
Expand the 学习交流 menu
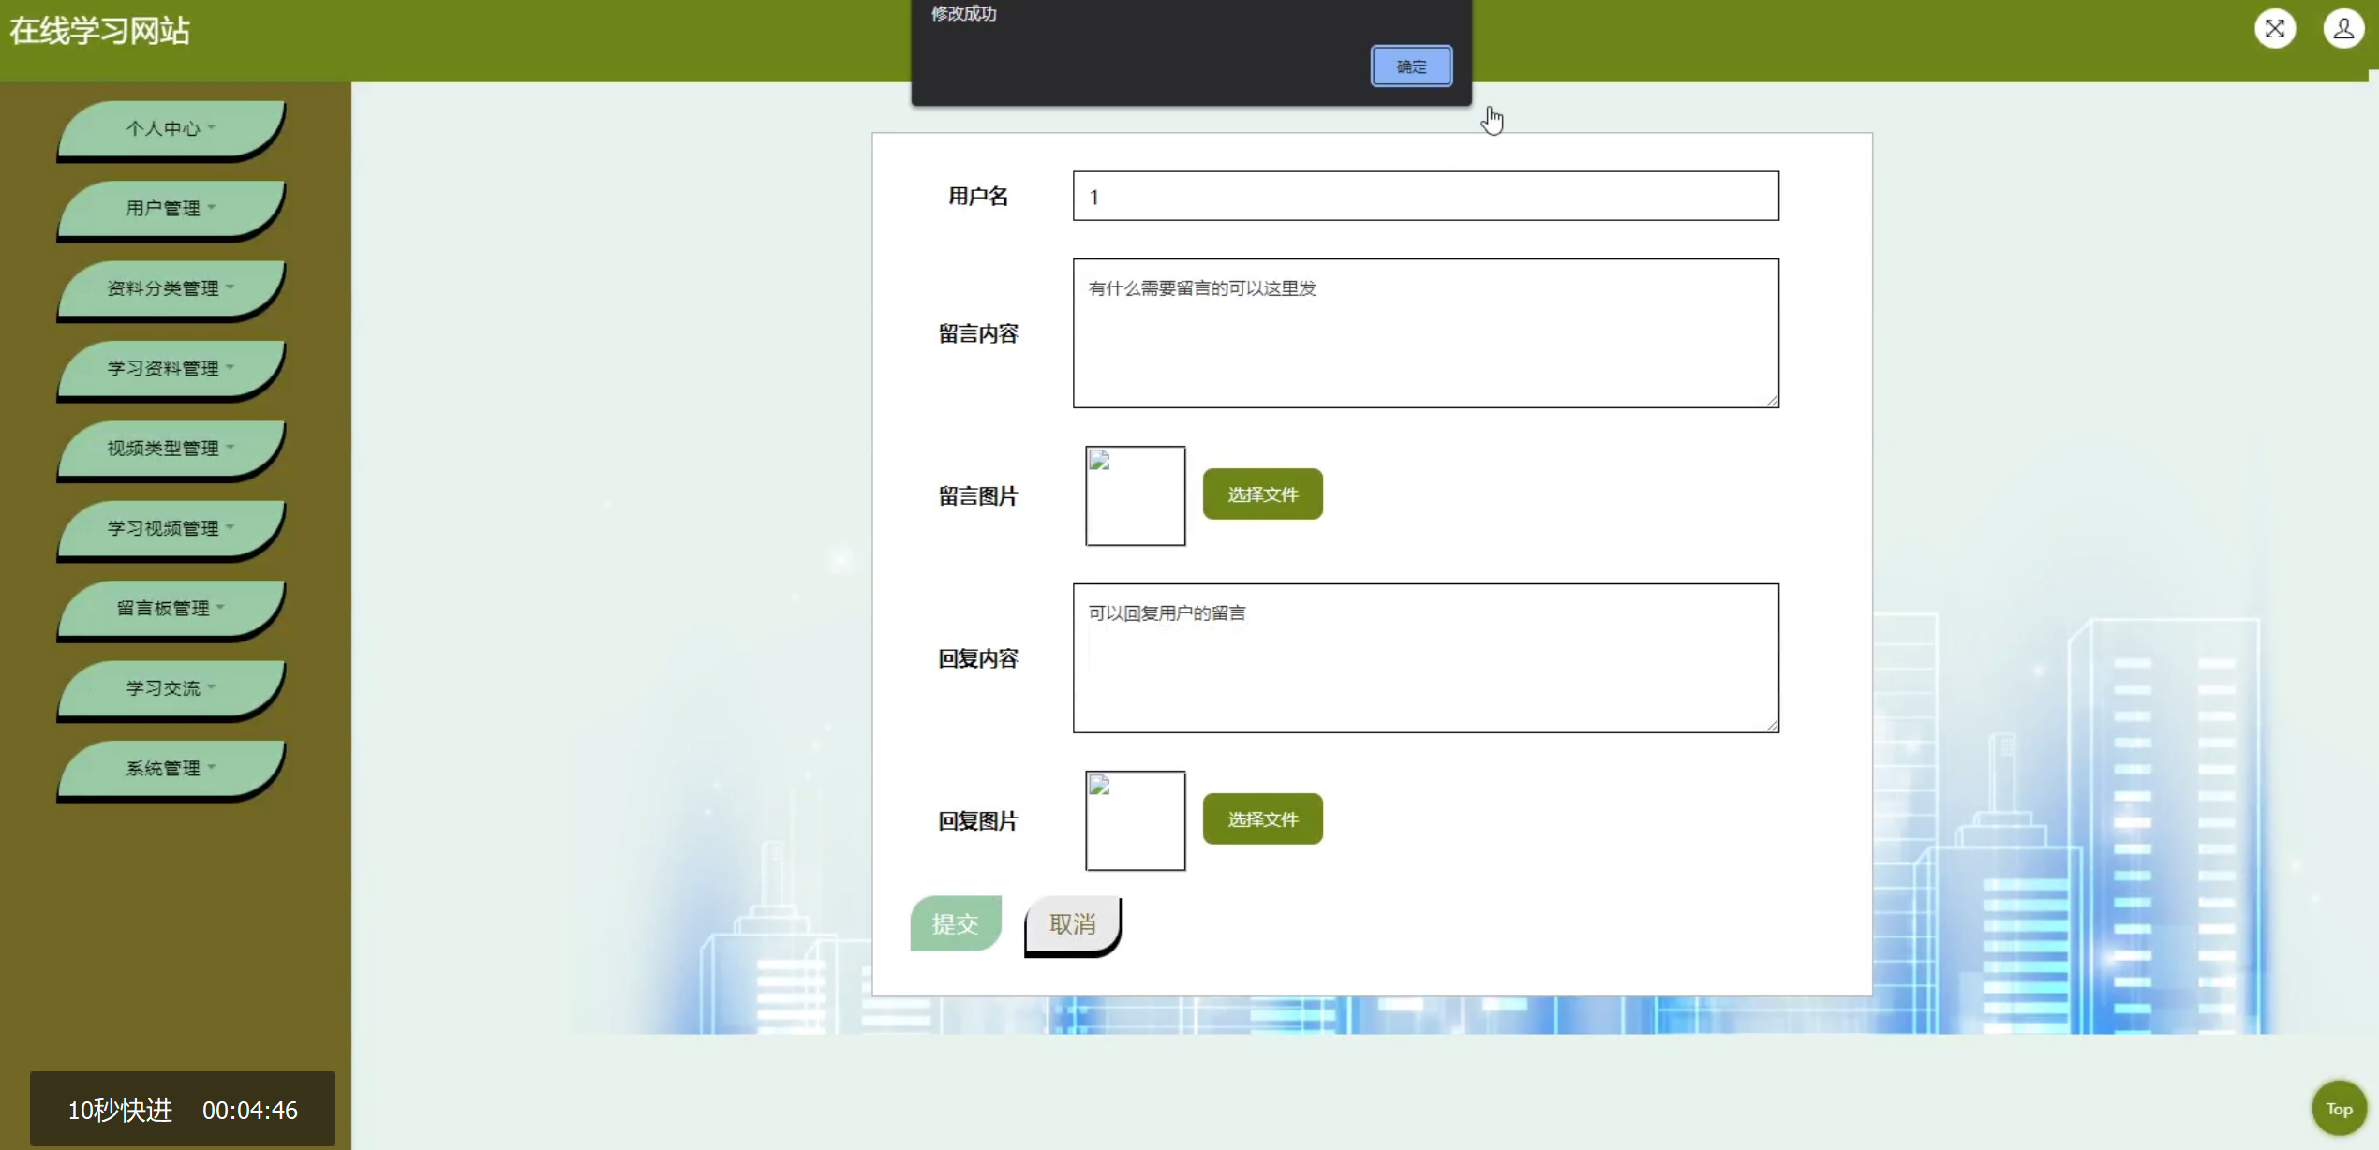point(171,688)
